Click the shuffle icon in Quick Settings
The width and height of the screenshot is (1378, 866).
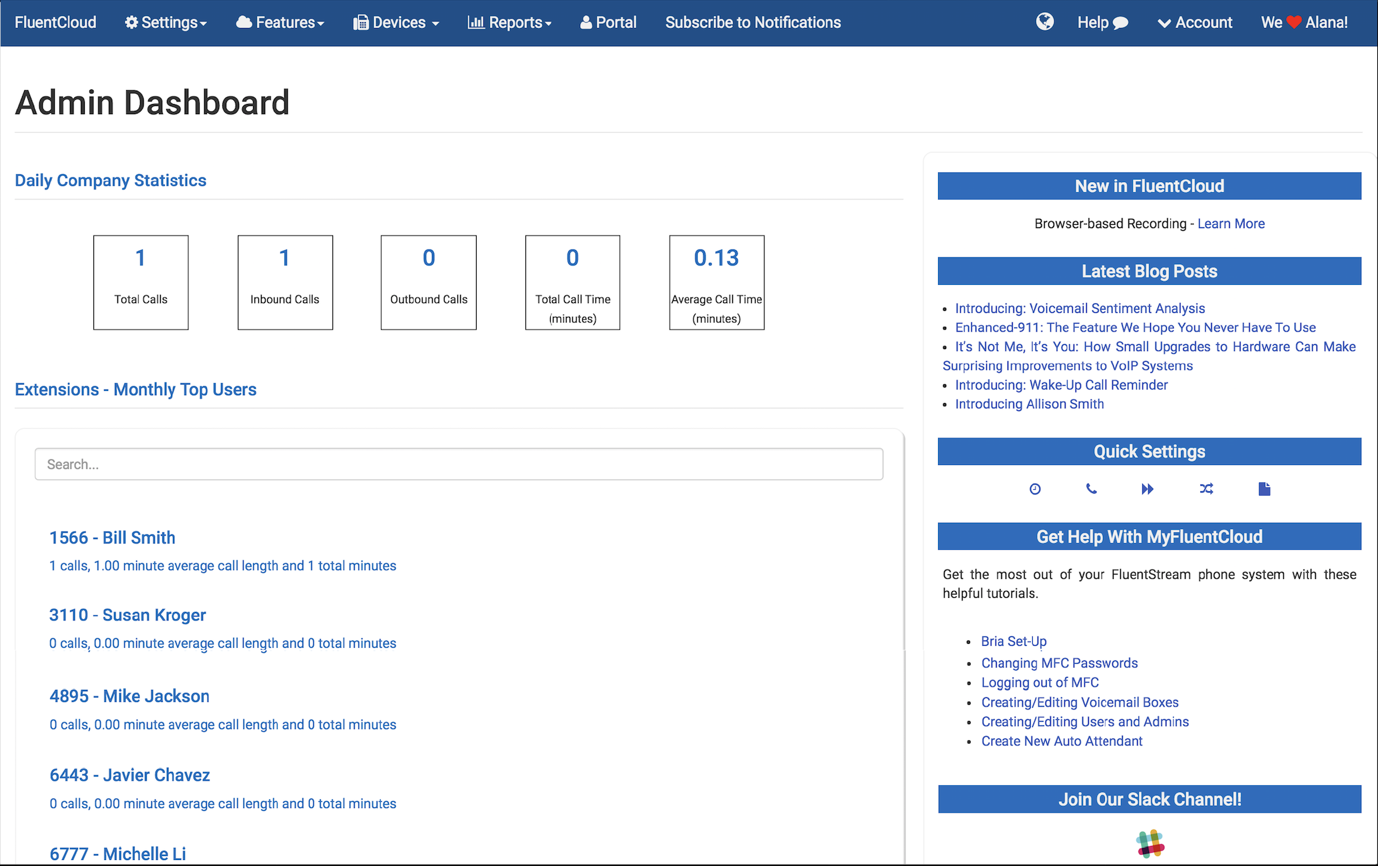[x=1206, y=489]
